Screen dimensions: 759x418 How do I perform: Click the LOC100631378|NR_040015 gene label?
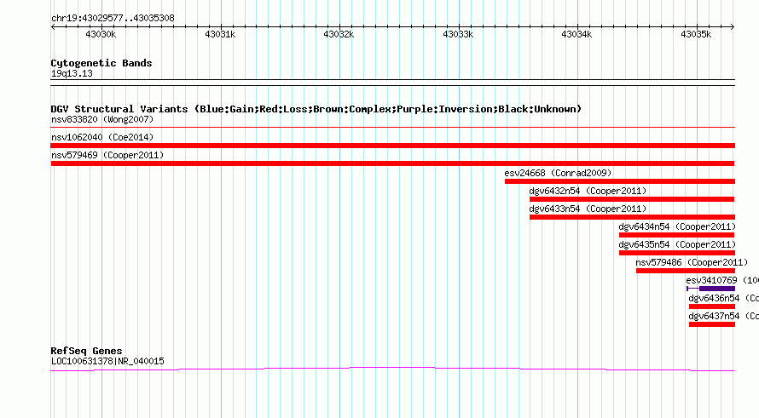[107, 361]
